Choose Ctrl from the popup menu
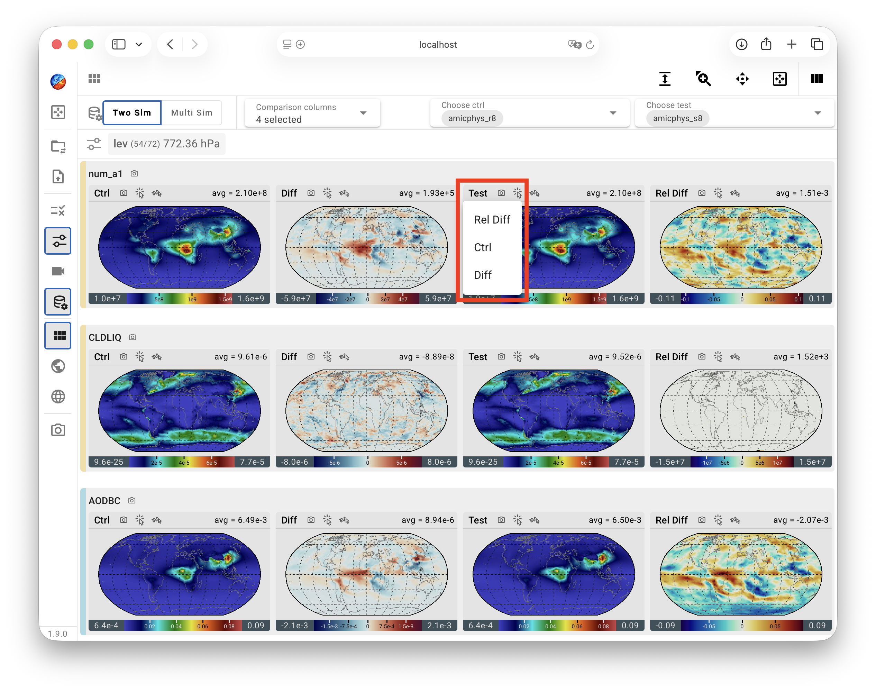This screenshot has height=692, width=876. (x=492, y=247)
